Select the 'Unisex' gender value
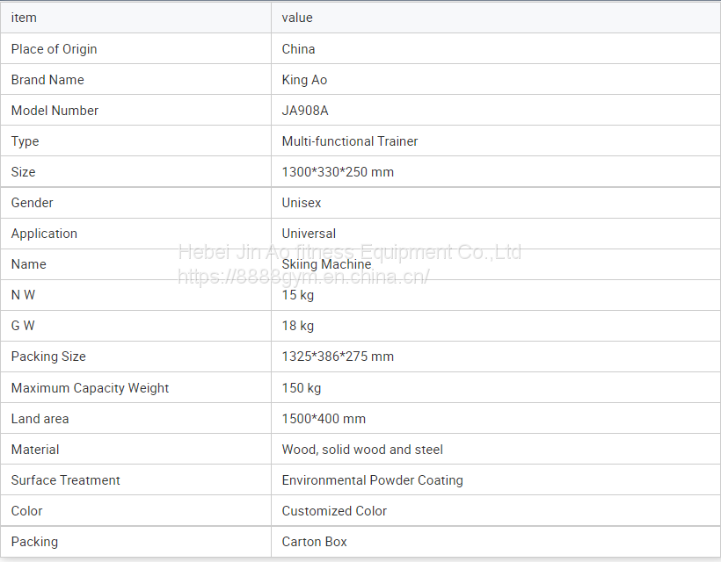Viewport: 721px width, 562px height. coord(302,203)
